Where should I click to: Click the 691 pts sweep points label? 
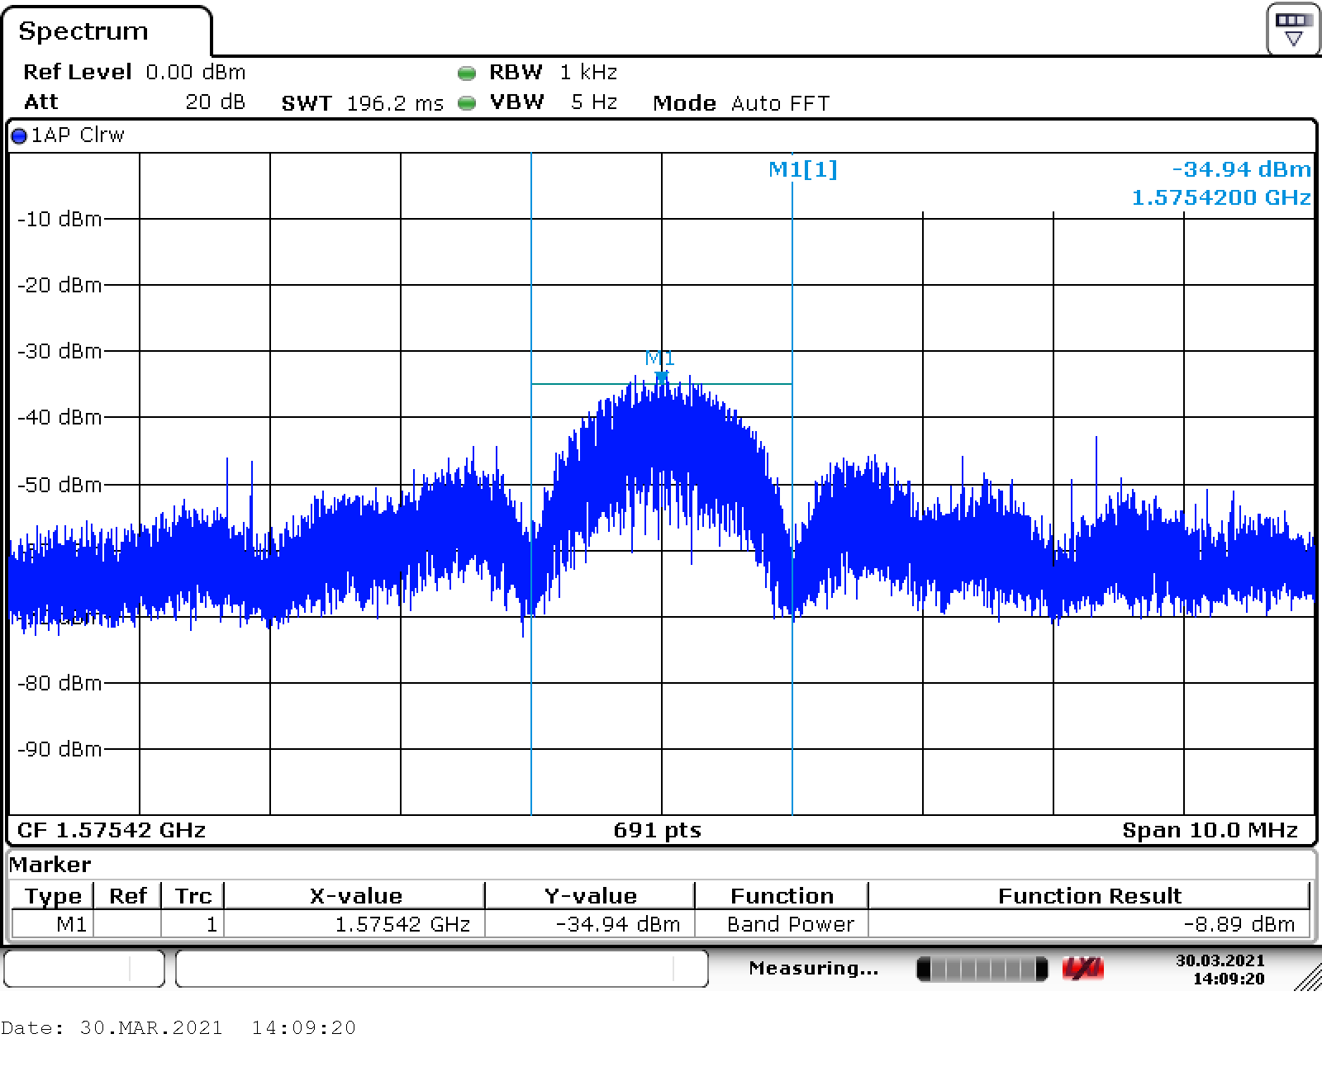(657, 830)
